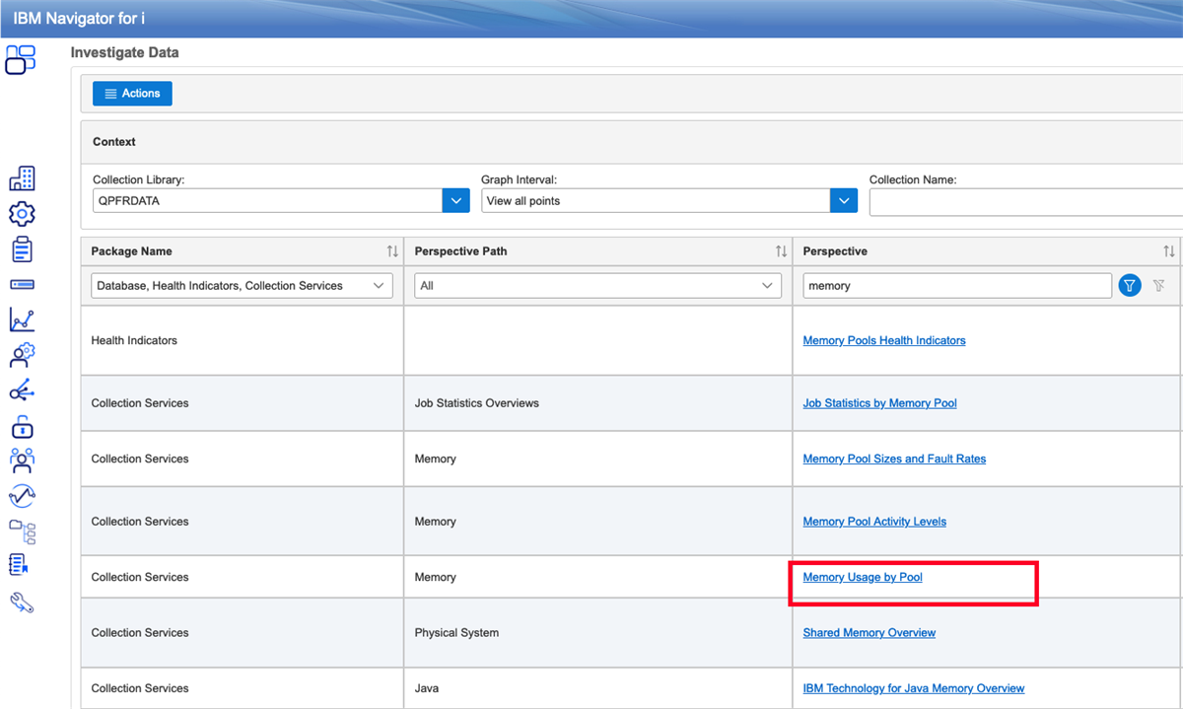The width and height of the screenshot is (1183, 709).
Task: Click the Investigate Data page title
Action: [125, 52]
